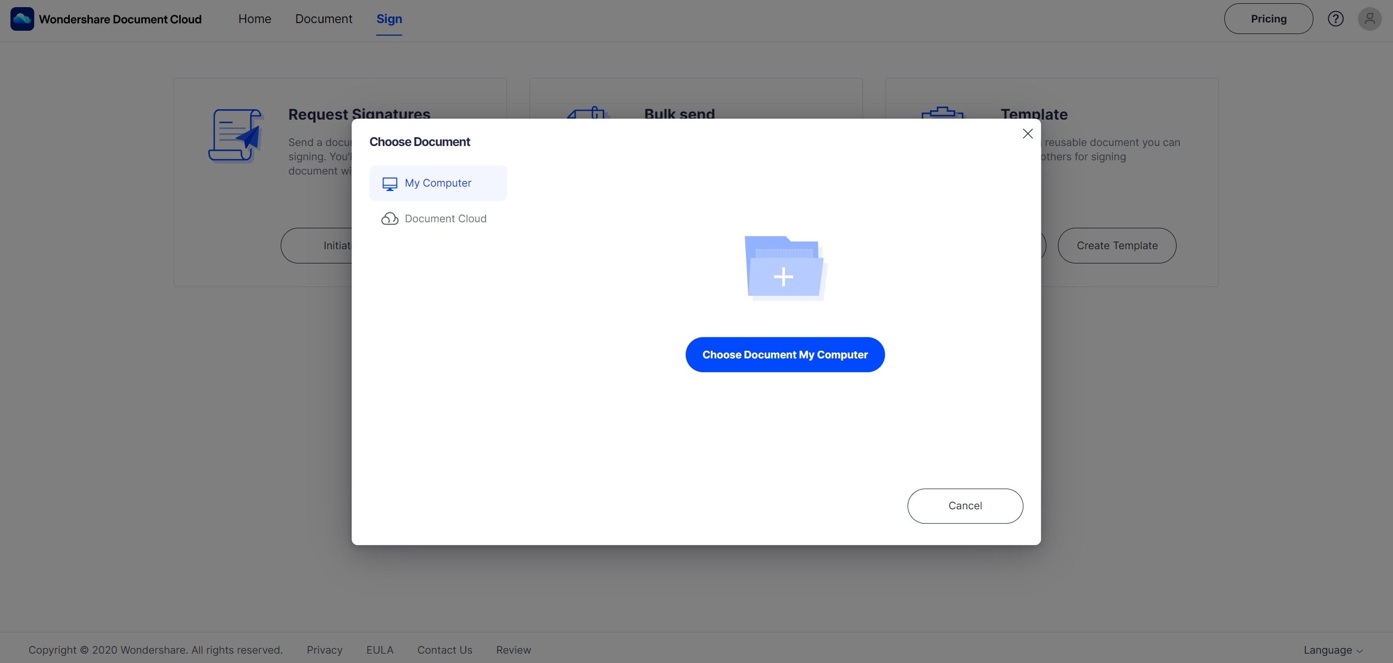Cancel the document selection dialog

point(965,506)
